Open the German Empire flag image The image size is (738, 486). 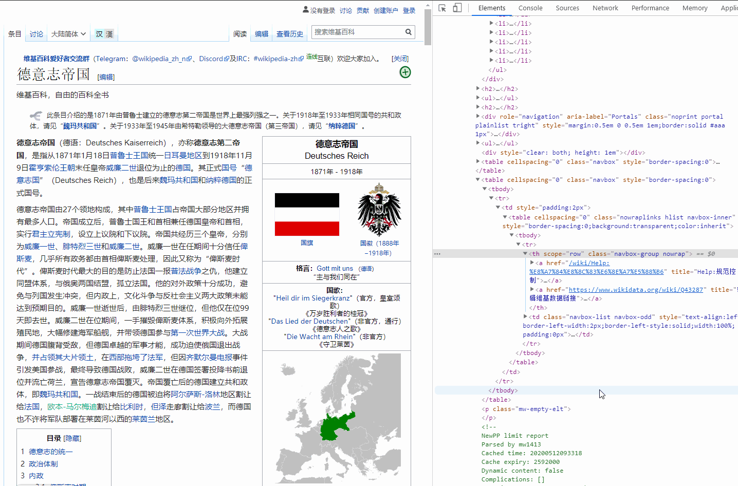307,214
